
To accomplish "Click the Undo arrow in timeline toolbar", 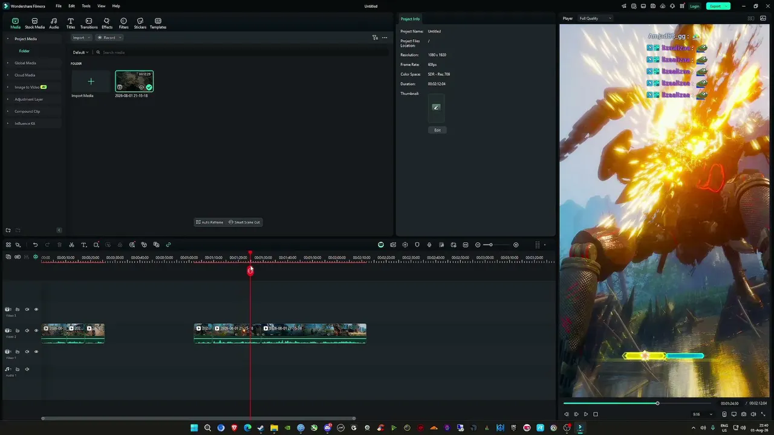I will (x=35, y=245).
